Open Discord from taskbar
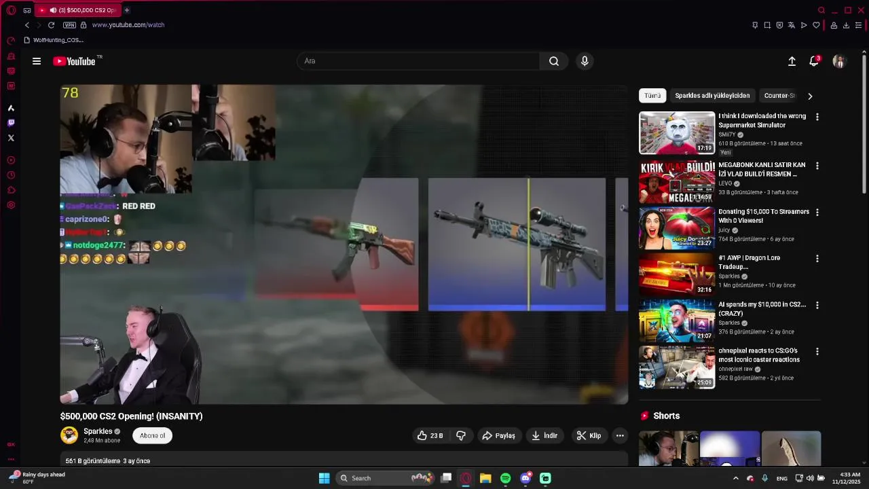869x489 pixels. click(x=525, y=478)
